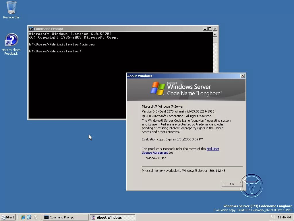This screenshot has height=221, width=294.
Task: Activate About Windows taskbar button
Action: pyautogui.click(x=113, y=218)
